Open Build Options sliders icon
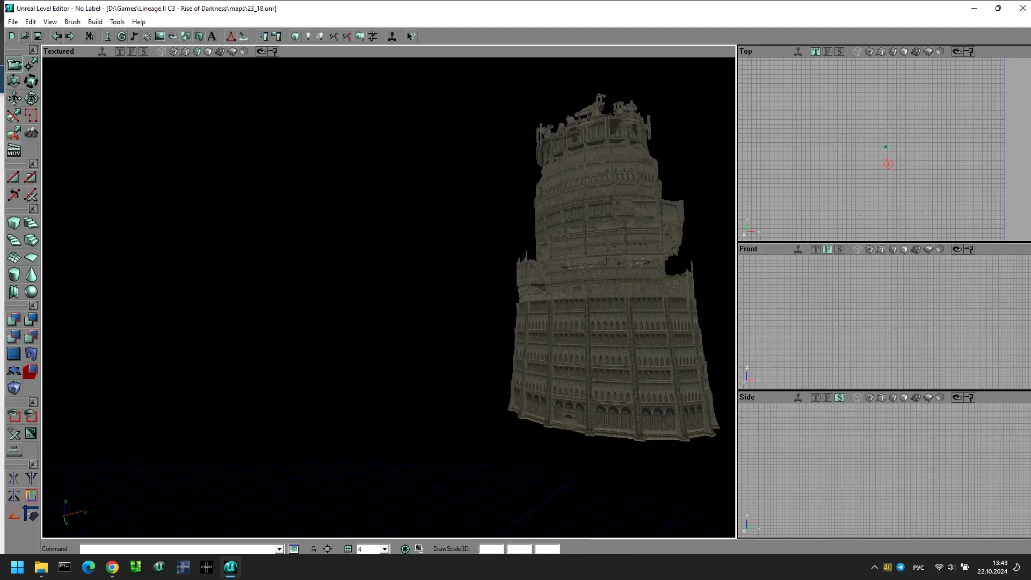Screen dimensions: 1031x580 [x=373, y=36]
